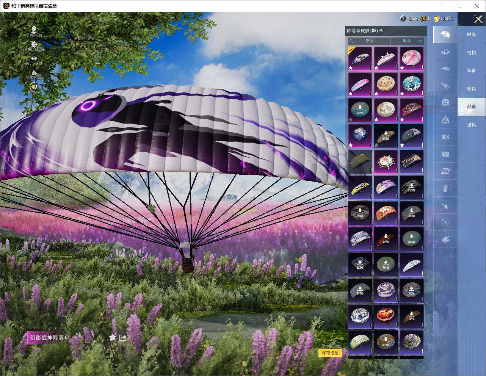Select the tap gesture category icon
This screenshot has height=376, width=486.
445,205
